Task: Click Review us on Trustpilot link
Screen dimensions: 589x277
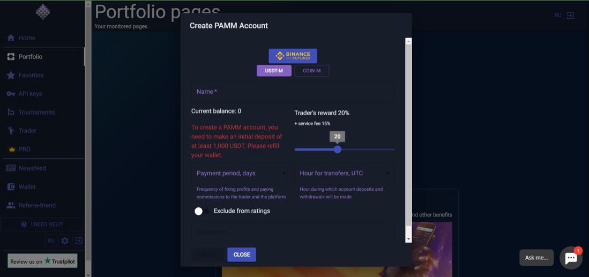Action: [x=42, y=261]
